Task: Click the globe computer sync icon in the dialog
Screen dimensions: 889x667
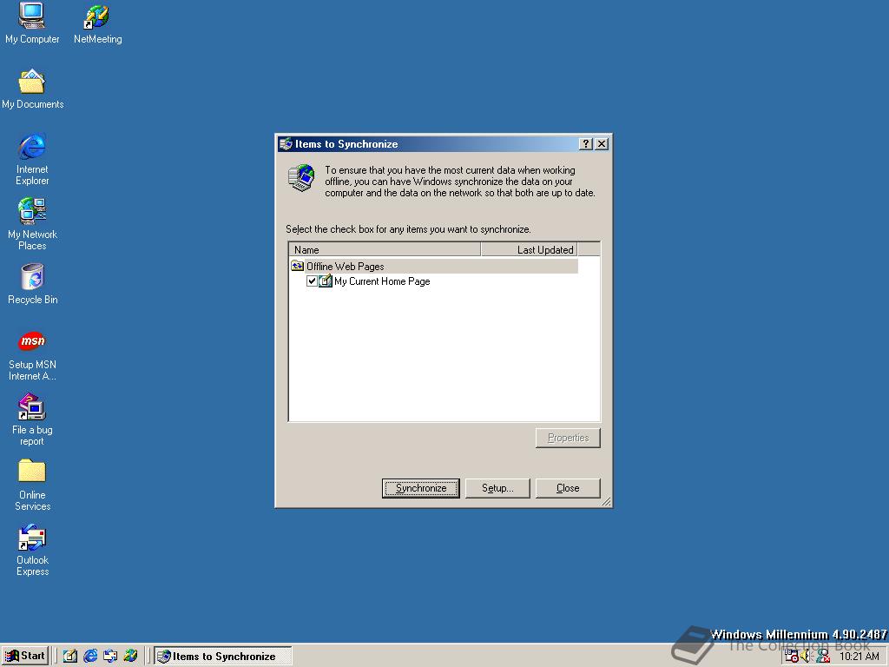Action: pyautogui.click(x=301, y=177)
